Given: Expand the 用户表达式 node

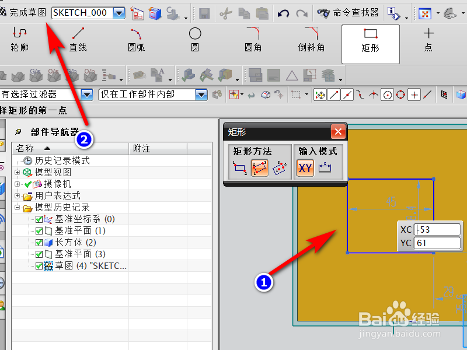Looking at the screenshot, I should [x=18, y=195].
